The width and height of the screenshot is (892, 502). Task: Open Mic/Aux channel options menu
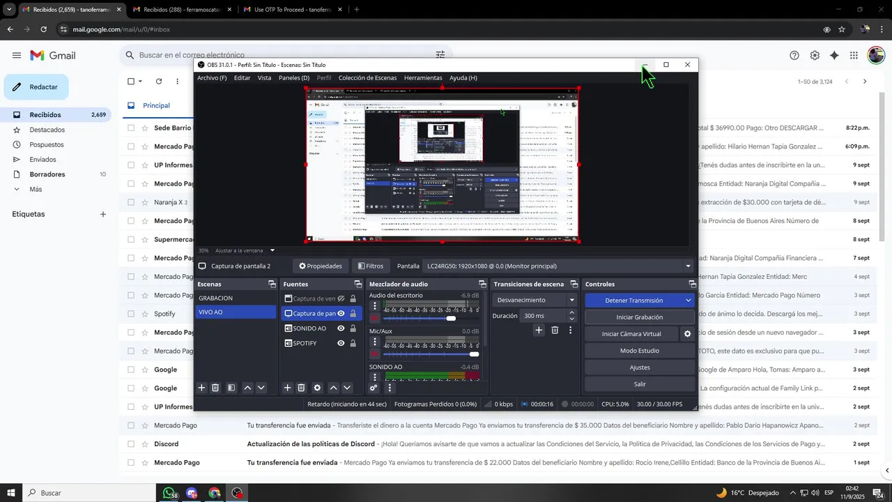pos(375,342)
